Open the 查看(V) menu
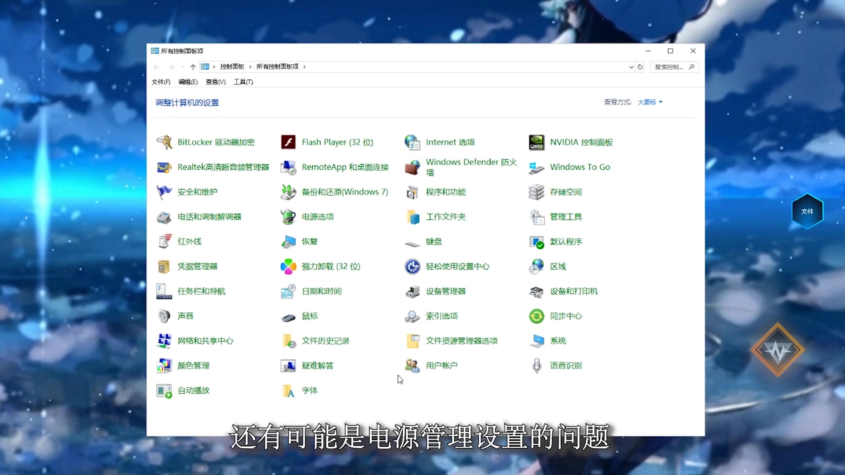Viewport: 845px width, 475px height. click(x=215, y=82)
